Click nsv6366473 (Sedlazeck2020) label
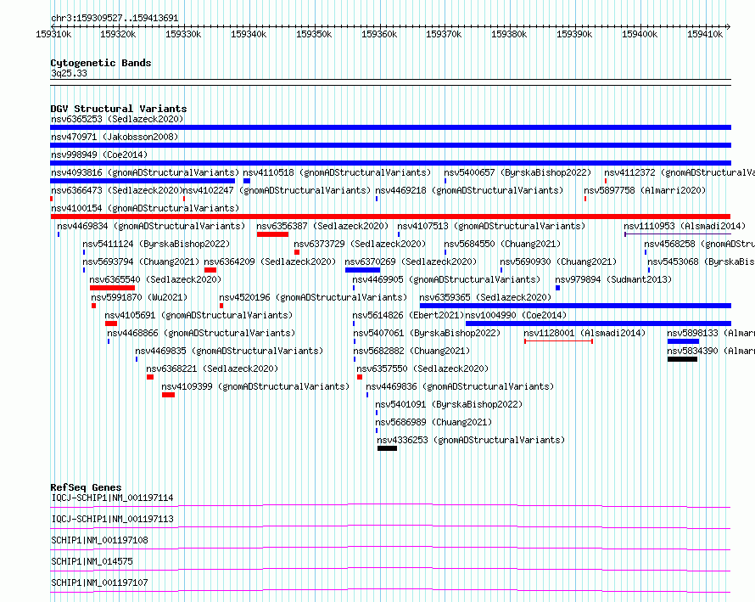755x602 pixels. pos(117,190)
